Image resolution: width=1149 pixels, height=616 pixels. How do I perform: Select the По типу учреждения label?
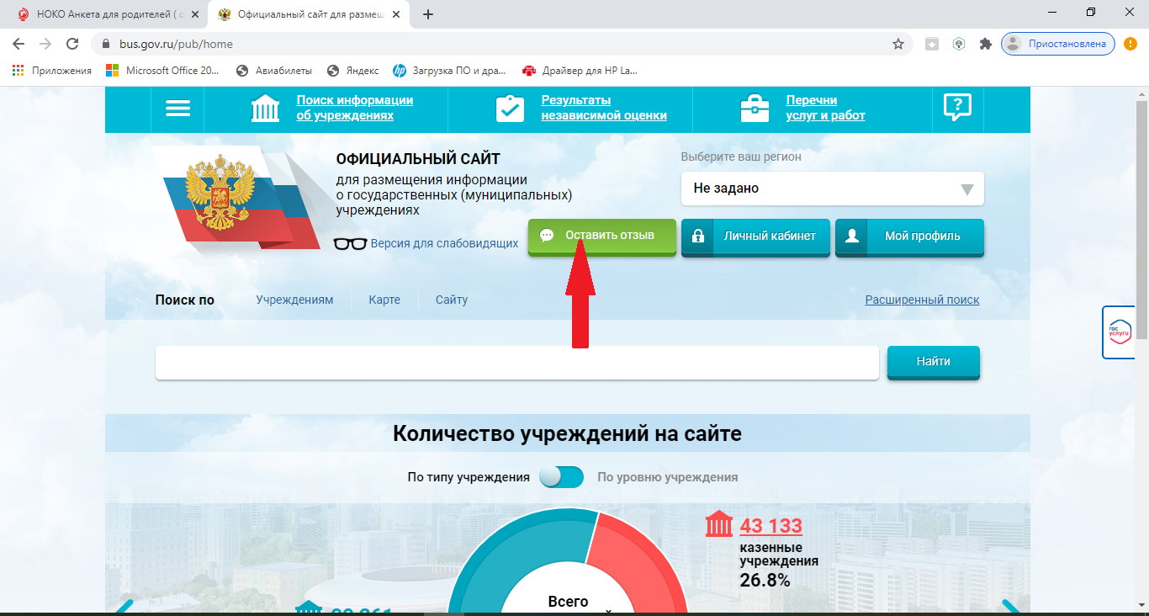pyautogui.click(x=469, y=477)
